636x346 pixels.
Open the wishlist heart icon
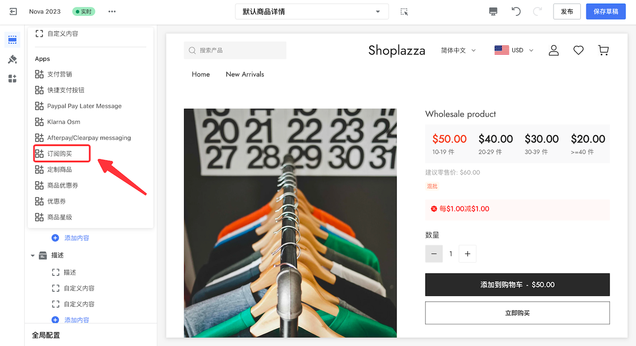(578, 50)
